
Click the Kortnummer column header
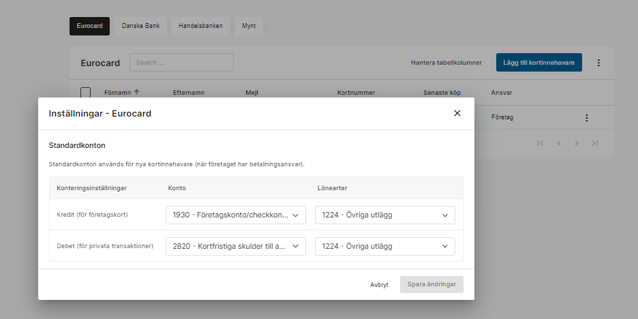tap(356, 93)
